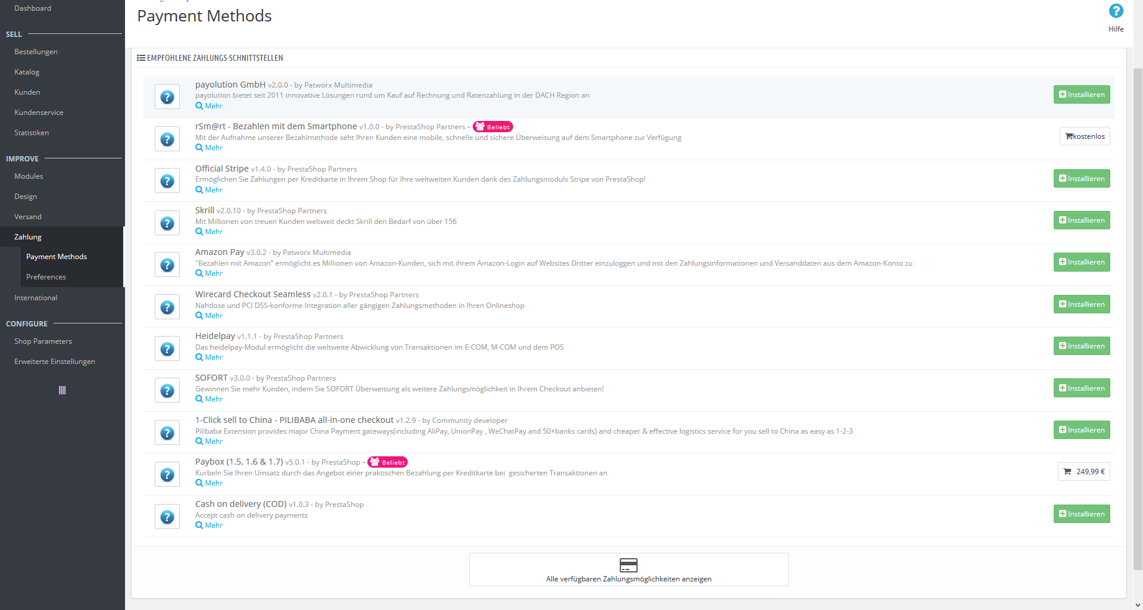Click the magnifier icon for SOFORT Mehr
Image resolution: width=1143 pixels, height=610 pixels.
(x=199, y=399)
